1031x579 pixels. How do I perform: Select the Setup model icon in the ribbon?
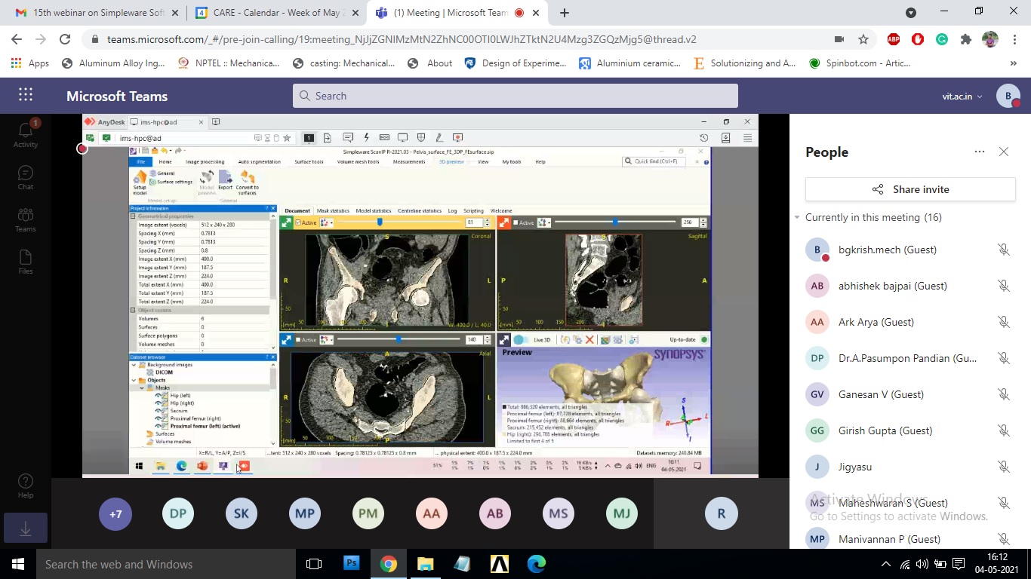coord(140,179)
